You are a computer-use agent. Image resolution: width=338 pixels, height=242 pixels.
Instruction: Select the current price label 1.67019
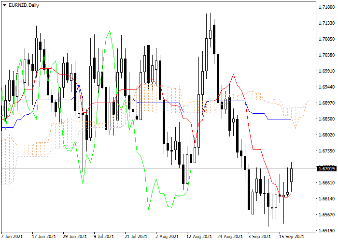pos(326,168)
